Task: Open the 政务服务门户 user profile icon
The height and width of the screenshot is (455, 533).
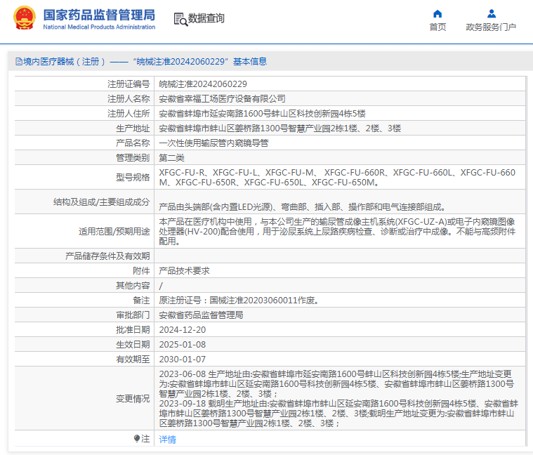Action: (491, 13)
